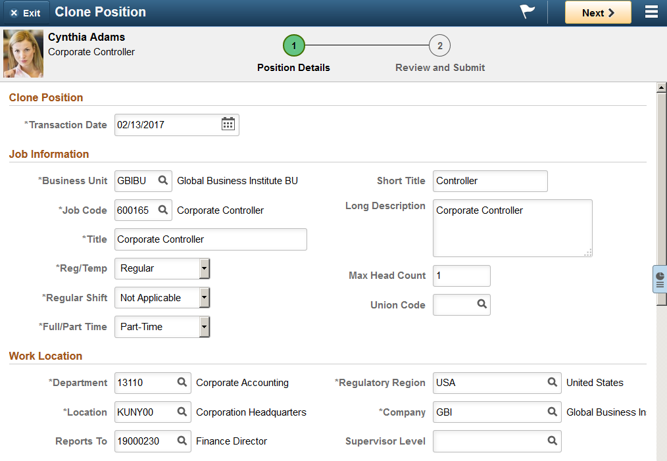Click the Next button
This screenshot has height=461, width=667.
click(x=598, y=12)
